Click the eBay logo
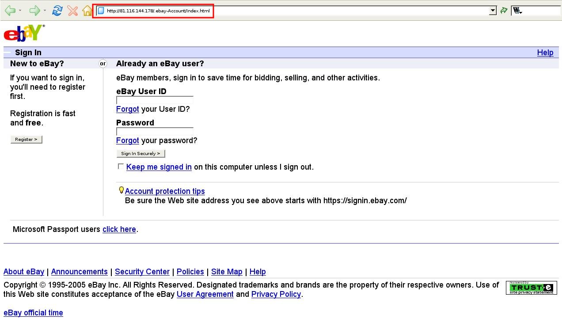 [24, 33]
